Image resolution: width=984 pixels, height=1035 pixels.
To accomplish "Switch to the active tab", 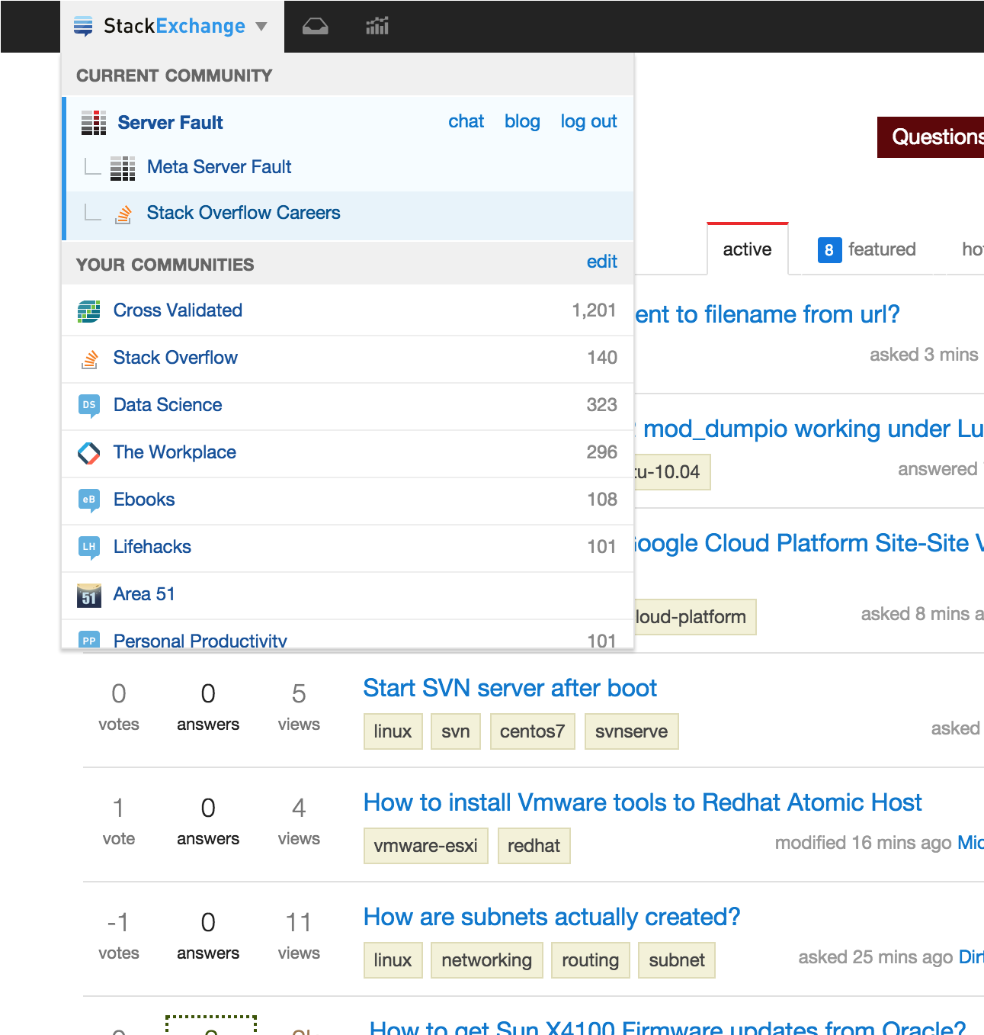I will [747, 249].
